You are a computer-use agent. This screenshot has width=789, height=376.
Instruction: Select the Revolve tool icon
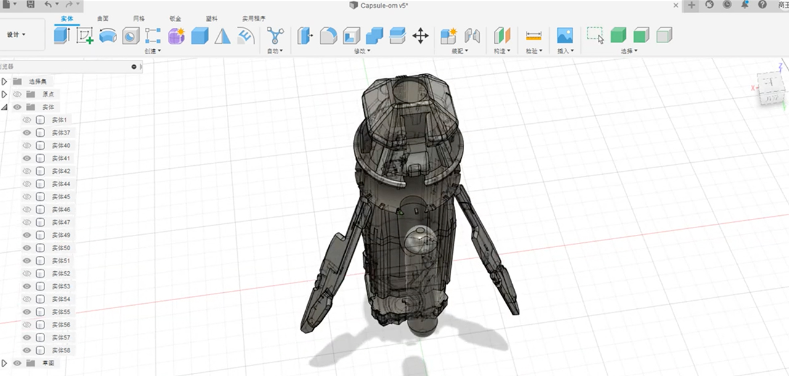point(108,35)
